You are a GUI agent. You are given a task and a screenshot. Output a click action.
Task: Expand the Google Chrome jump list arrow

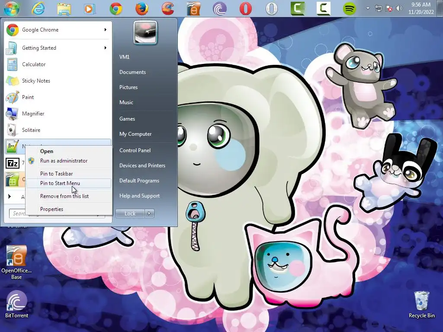click(x=106, y=30)
